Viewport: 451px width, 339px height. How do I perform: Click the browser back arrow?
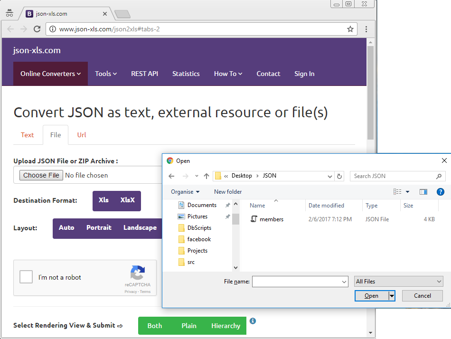click(10, 29)
